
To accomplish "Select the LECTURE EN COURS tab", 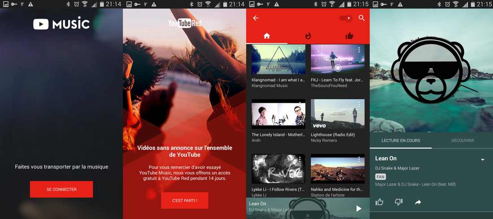I will [x=401, y=140].
